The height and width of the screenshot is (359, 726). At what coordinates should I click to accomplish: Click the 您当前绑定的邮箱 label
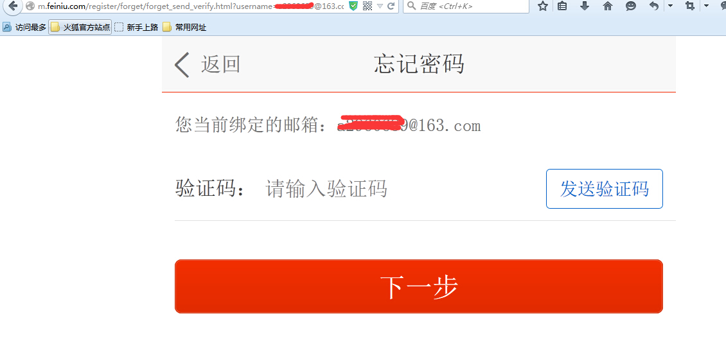(251, 125)
